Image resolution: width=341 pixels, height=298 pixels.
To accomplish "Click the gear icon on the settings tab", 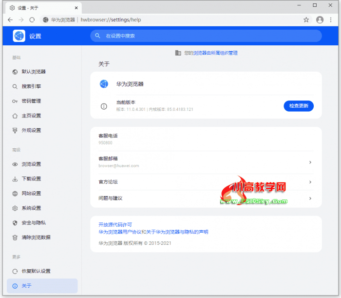I will click(x=12, y=8).
